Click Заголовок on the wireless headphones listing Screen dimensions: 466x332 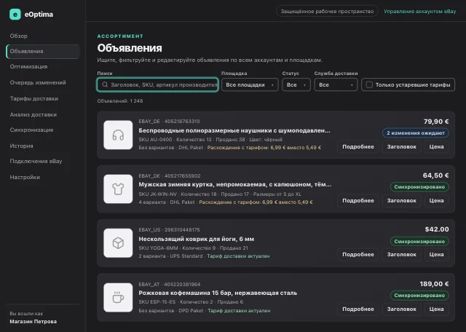401,146
